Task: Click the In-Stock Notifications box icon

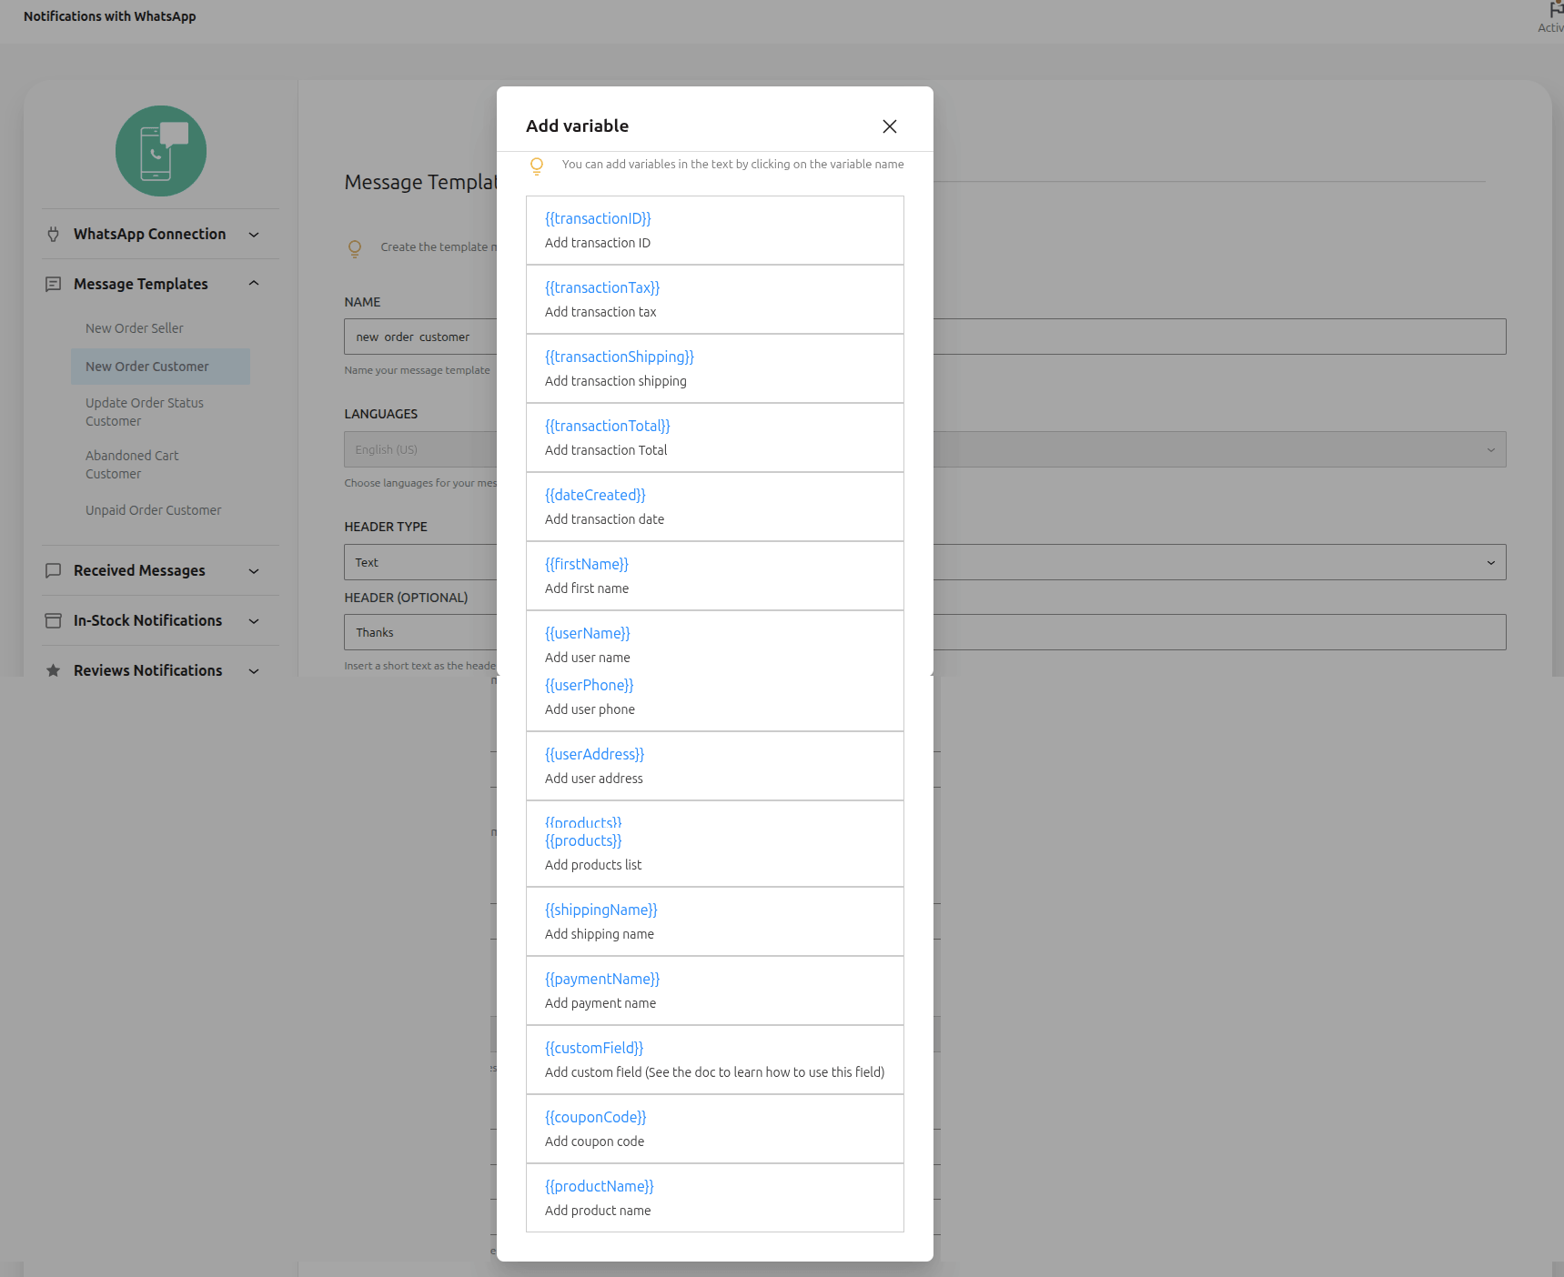Action: pyautogui.click(x=54, y=620)
